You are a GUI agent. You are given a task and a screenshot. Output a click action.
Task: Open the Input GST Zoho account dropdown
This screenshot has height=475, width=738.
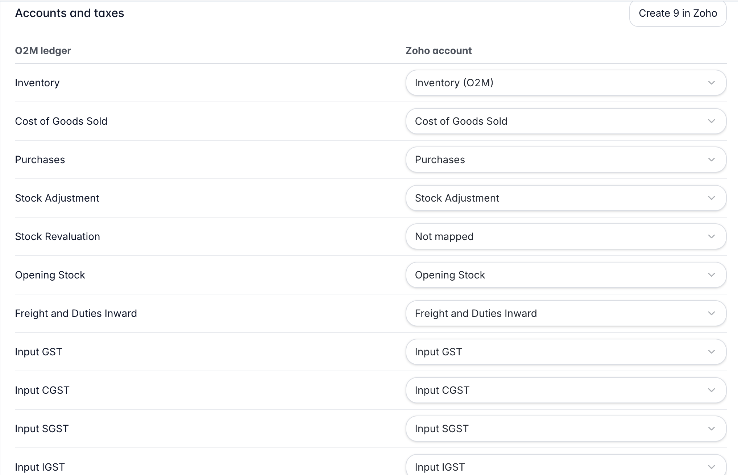[566, 352]
